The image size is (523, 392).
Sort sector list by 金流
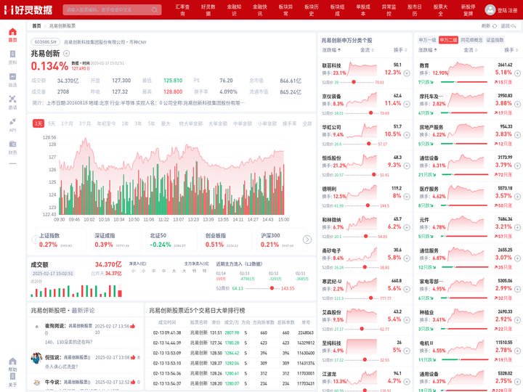click(x=470, y=50)
